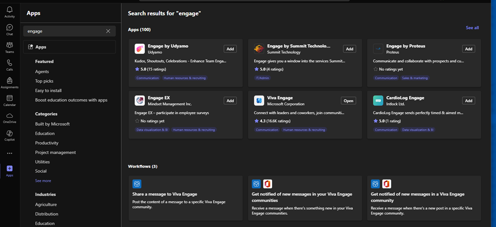496x227 pixels.
Task: Click the Engage by Udyamo app icon
Action: [x=140, y=49]
